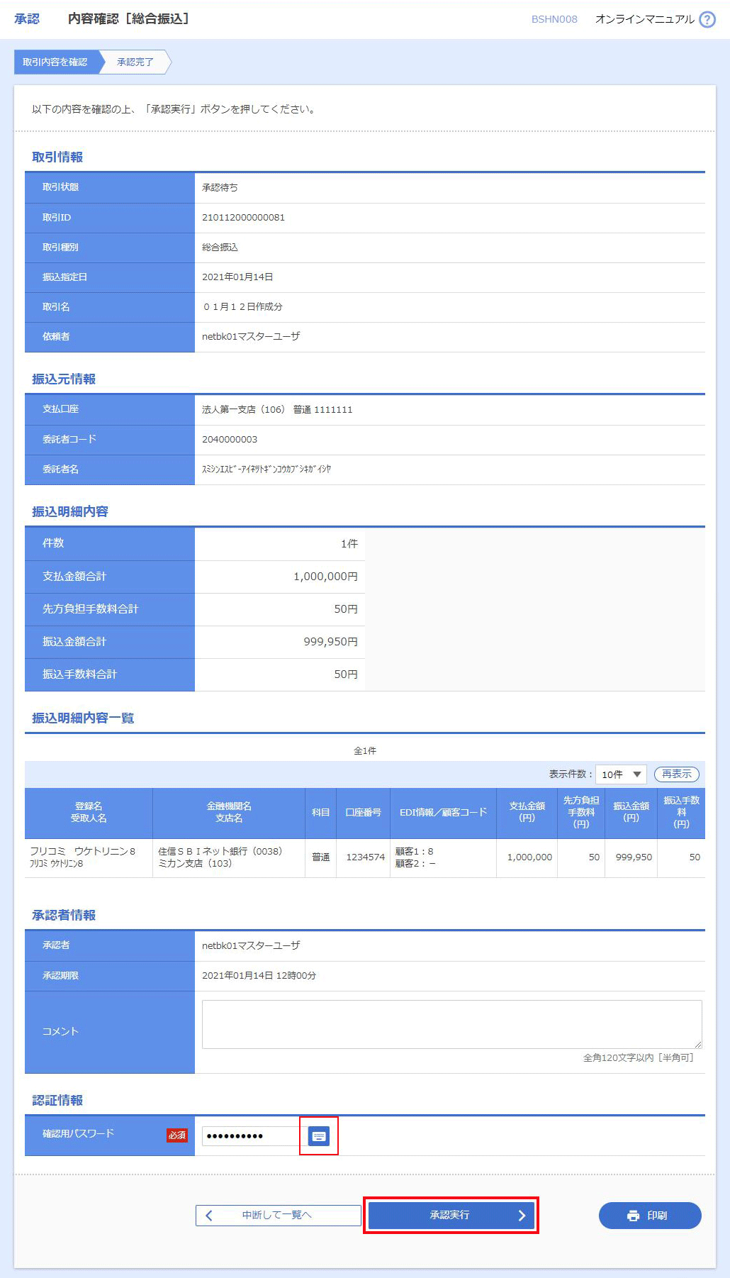Click the 登録名 受取人名 column header

click(89, 812)
